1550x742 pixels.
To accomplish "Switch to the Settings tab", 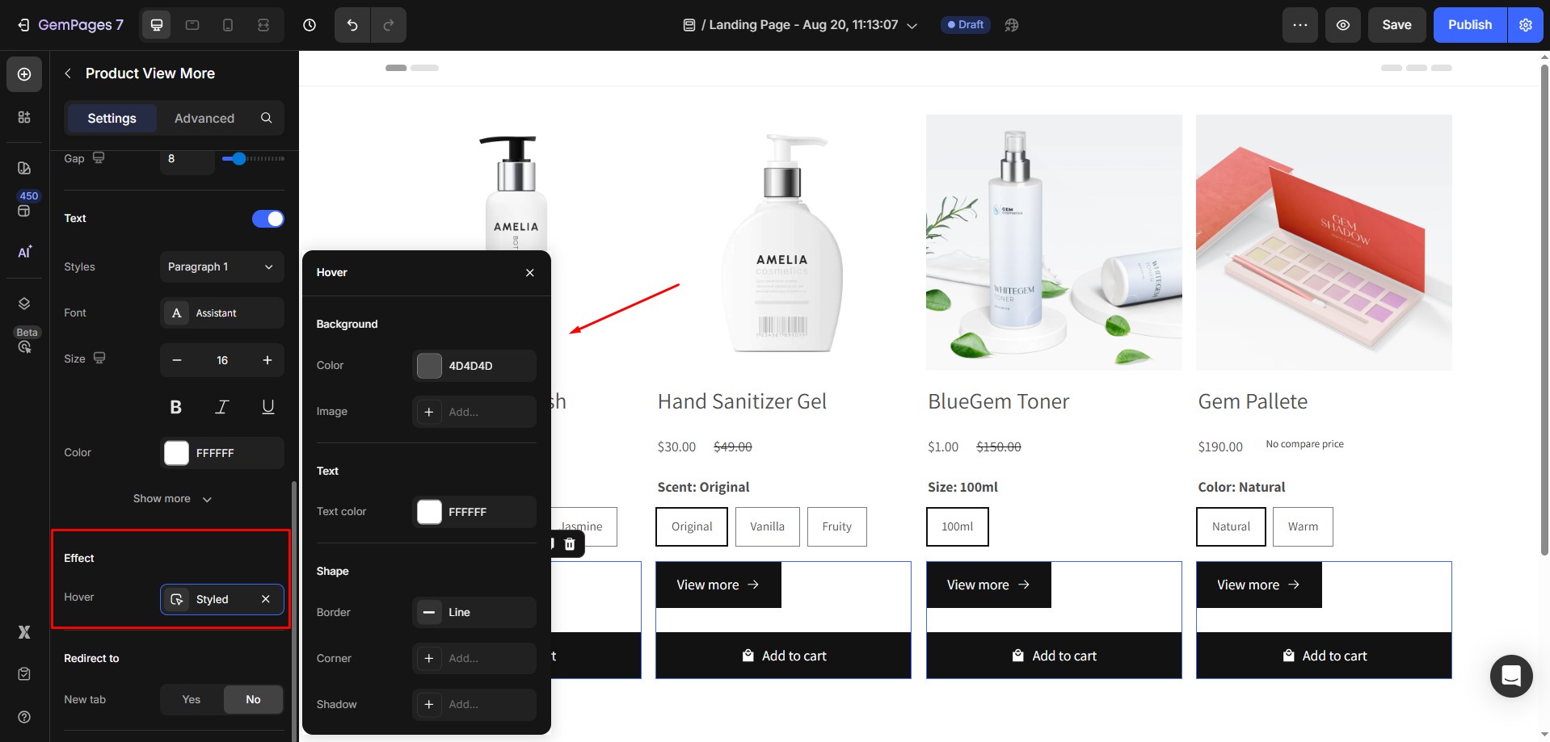I will [x=112, y=118].
